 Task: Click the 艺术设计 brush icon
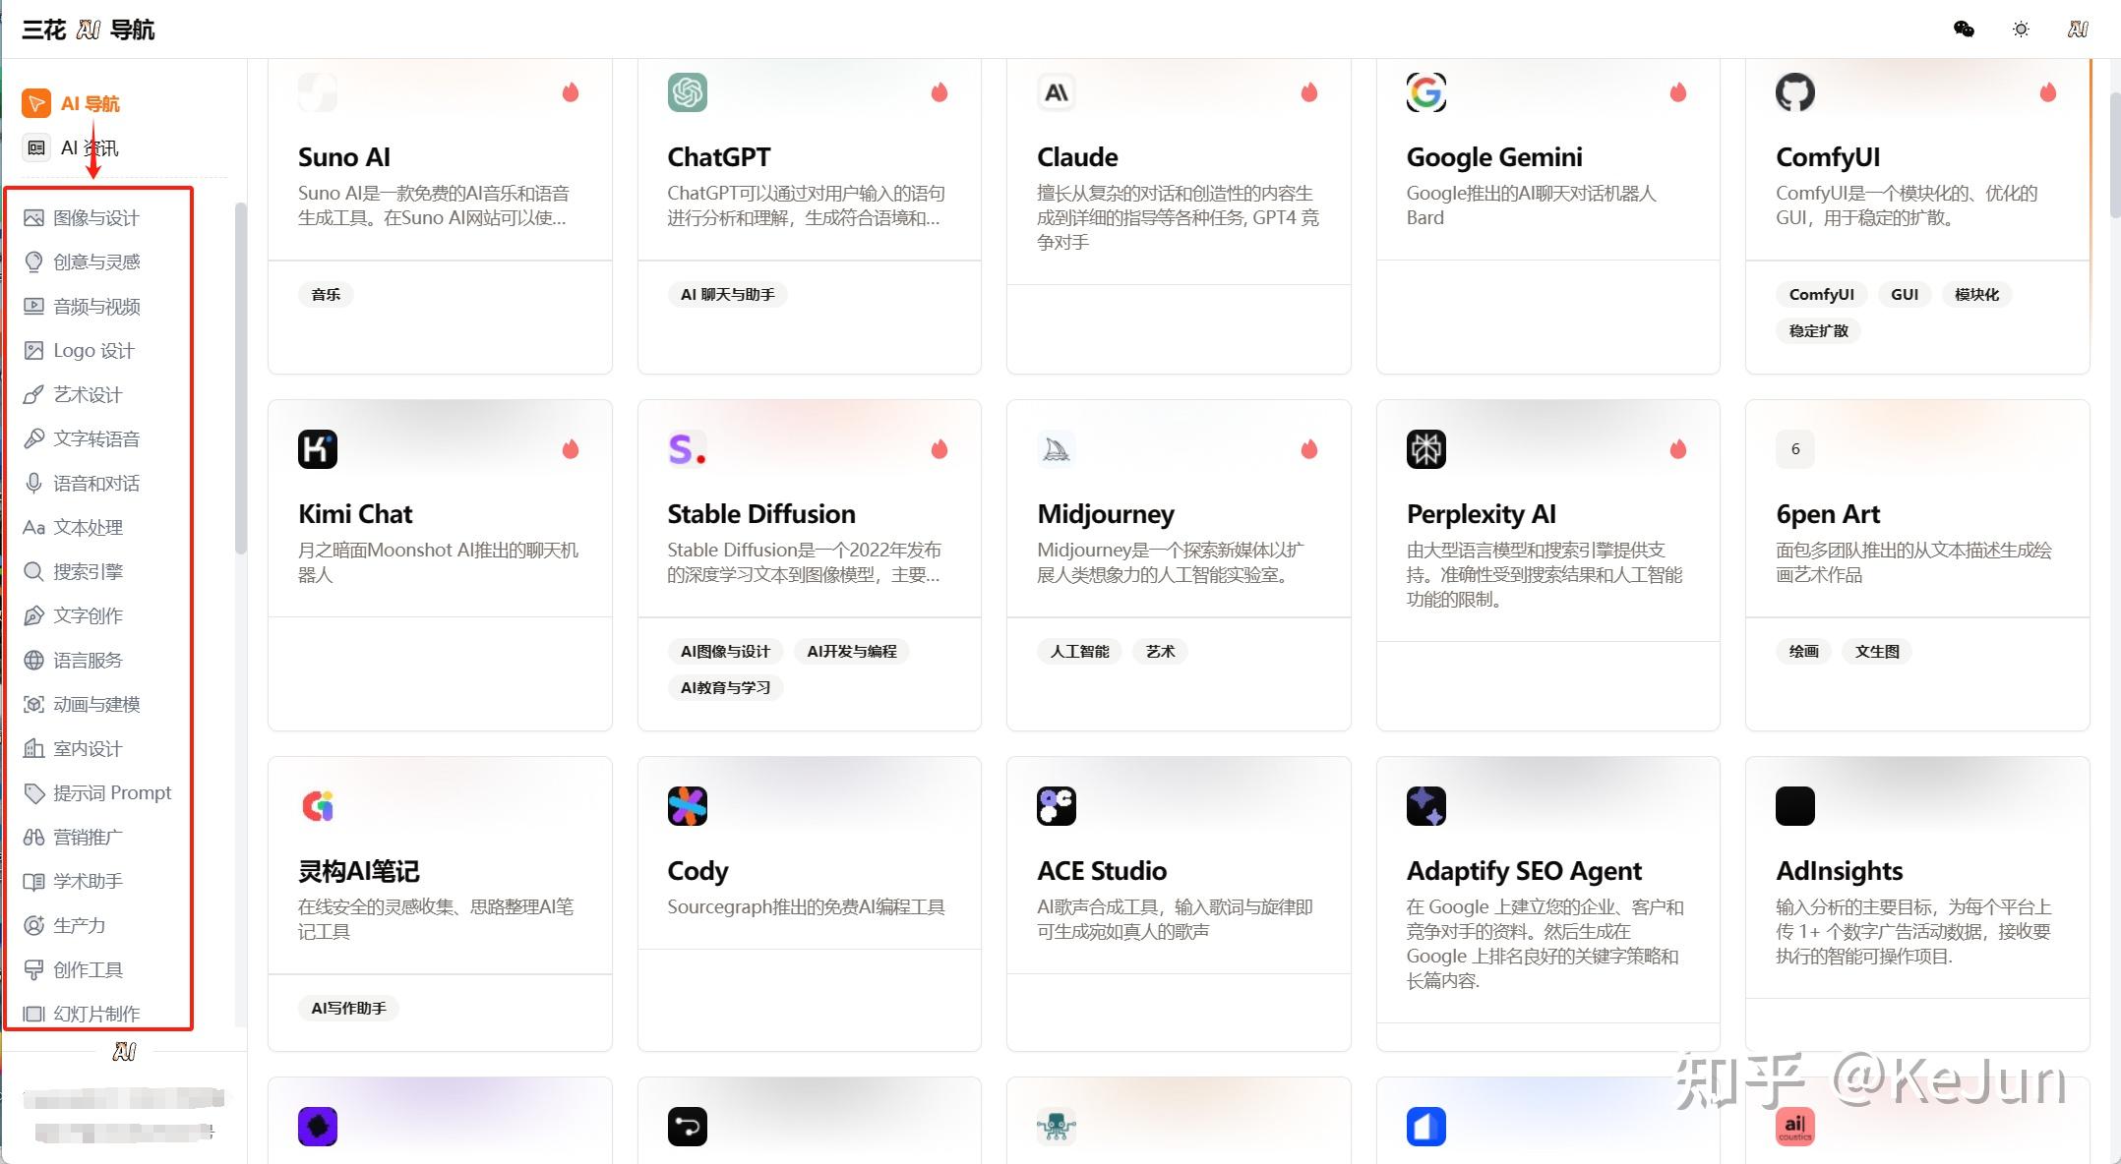[x=33, y=394]
